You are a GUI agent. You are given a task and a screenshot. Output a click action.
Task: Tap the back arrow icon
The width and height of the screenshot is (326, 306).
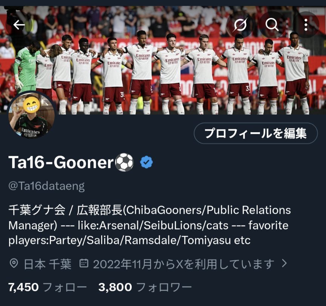19,25
